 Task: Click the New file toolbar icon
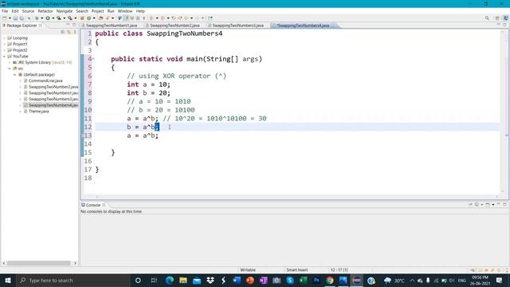tap(5, 18)
